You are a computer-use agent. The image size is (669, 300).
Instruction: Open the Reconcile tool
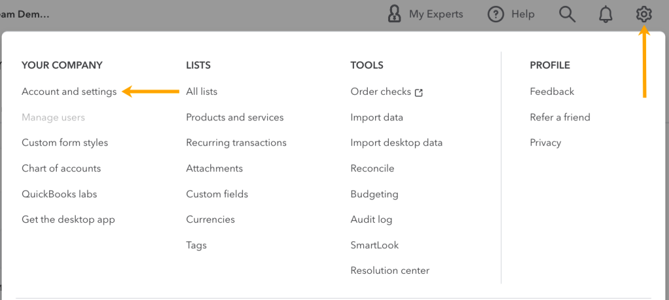(x=372, y=168)
